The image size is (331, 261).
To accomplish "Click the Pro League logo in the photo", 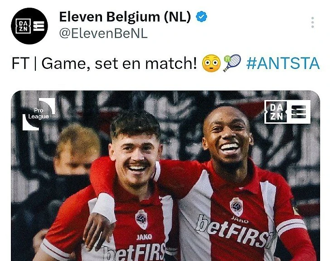I will 39,114.
